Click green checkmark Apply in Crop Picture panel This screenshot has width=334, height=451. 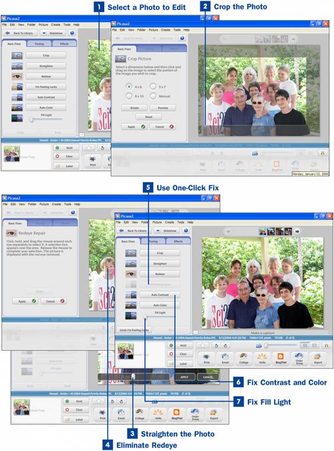click(x=143, y=126)
